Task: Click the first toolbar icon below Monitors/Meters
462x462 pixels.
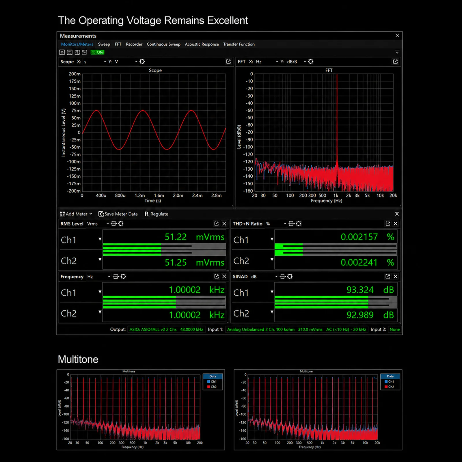Action: pos(62,52)
